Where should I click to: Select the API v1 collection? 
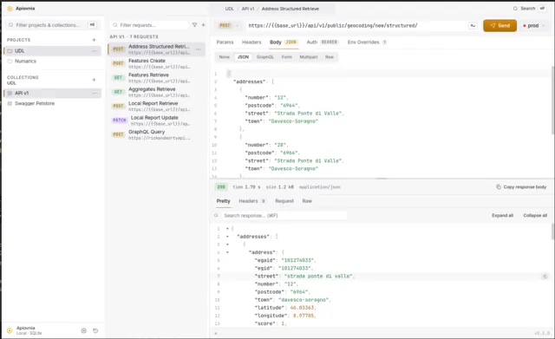point(52,93)
